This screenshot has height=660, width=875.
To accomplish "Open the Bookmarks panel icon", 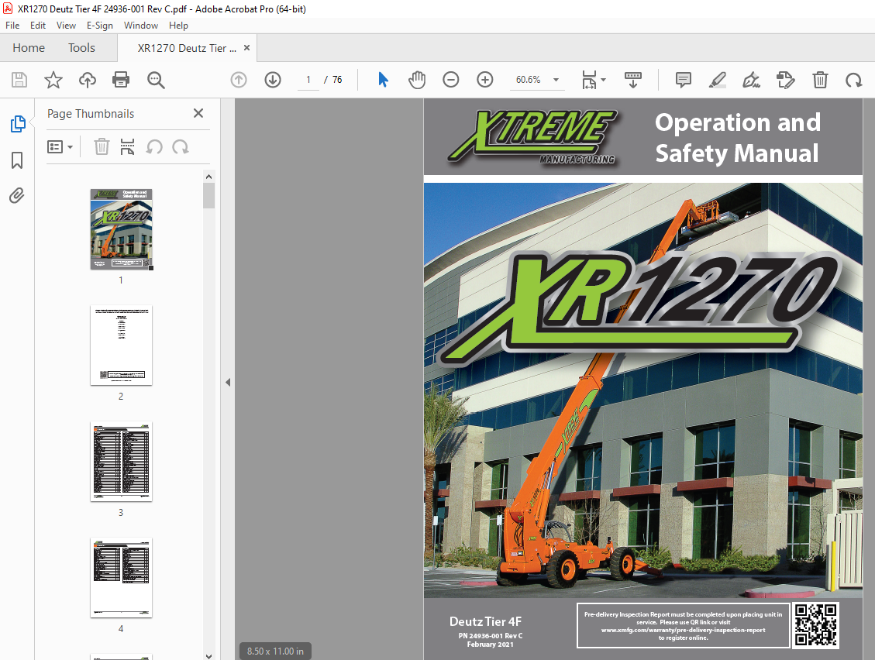I will [17, 160].
